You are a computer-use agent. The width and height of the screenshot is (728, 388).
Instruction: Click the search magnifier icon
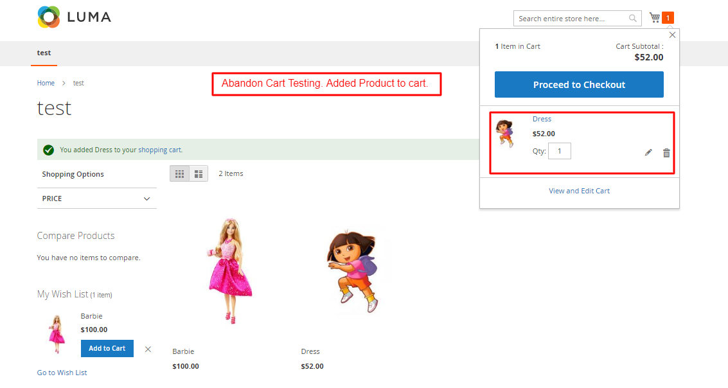pos(632,19)
